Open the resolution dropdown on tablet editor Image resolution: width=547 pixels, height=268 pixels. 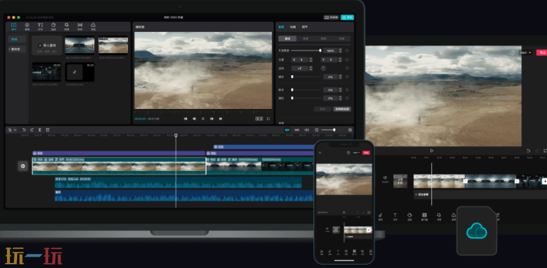tap(526, 53)
